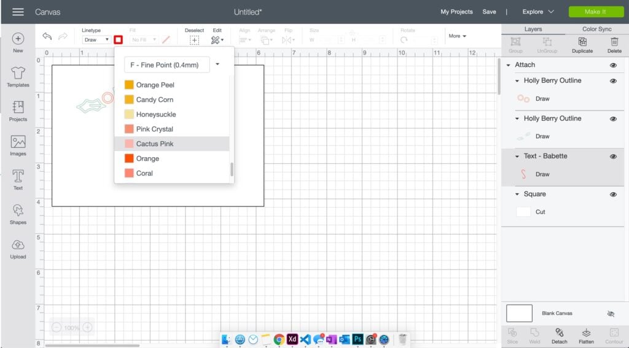Viewport: 629px width, 348px height.
Task: Open OneNote from the dock
Action: tap(331, 339)
